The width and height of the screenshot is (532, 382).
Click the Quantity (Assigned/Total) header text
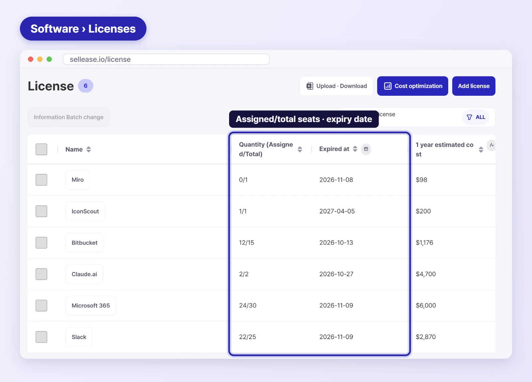tap(266, 149)
